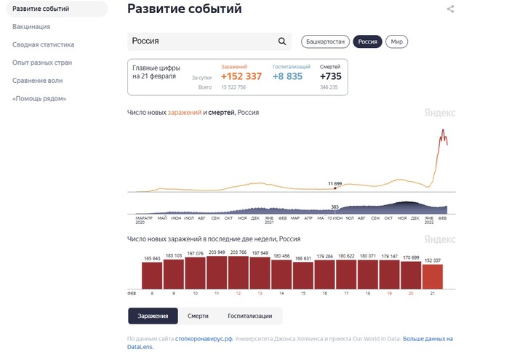The image size is (509, 360).
Task: Switch to the Заражения tab
Action: (153, 316)
